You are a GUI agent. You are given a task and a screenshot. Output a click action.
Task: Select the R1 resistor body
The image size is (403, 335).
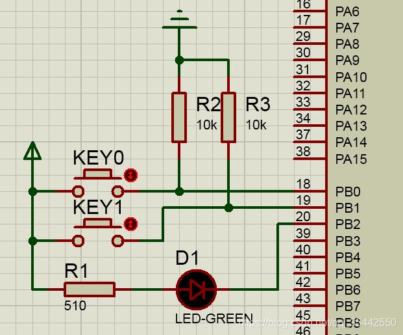coord(90,289)
